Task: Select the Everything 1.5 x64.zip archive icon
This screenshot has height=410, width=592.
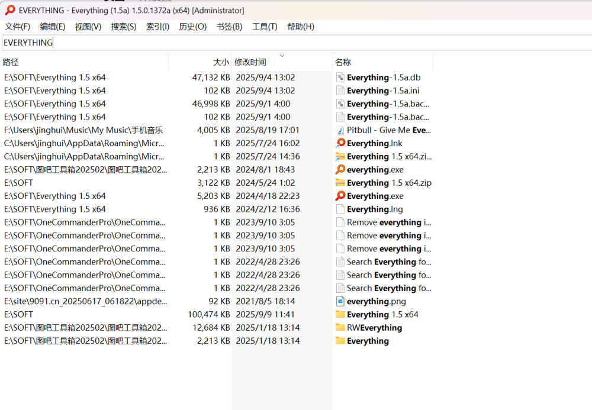Action: [340, 183]
